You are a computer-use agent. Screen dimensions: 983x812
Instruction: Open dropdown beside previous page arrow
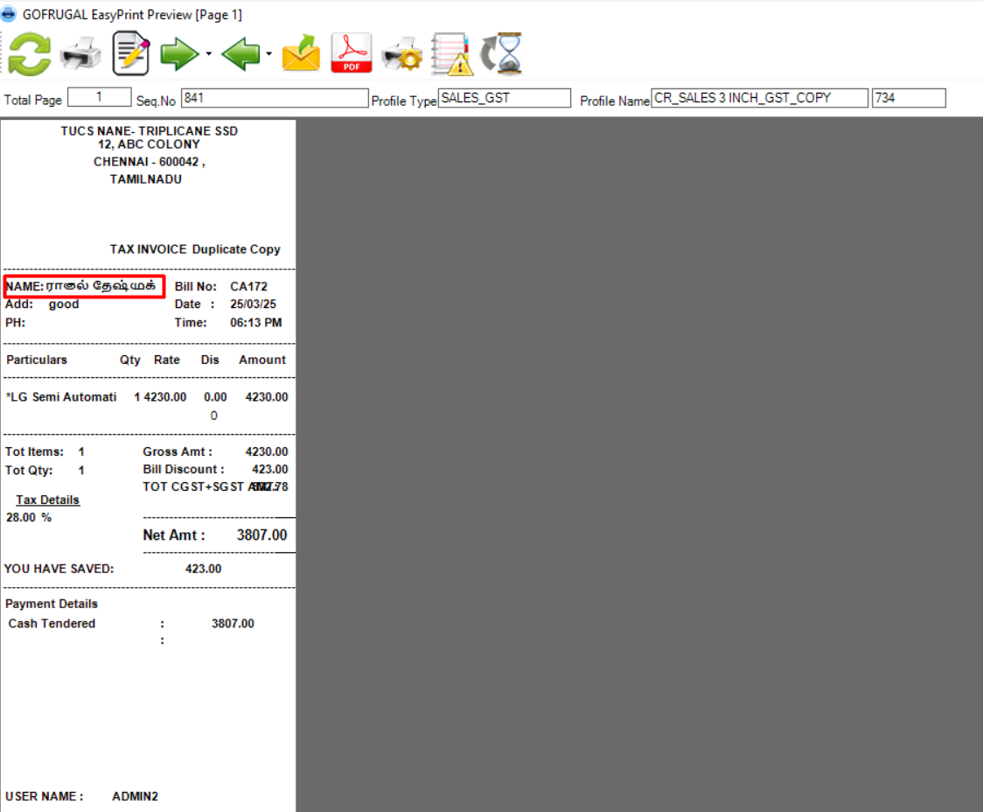pos(269,54)
